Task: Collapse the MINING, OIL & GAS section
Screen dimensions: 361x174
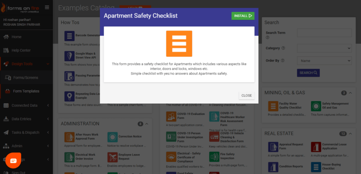Action: (351, 93)
